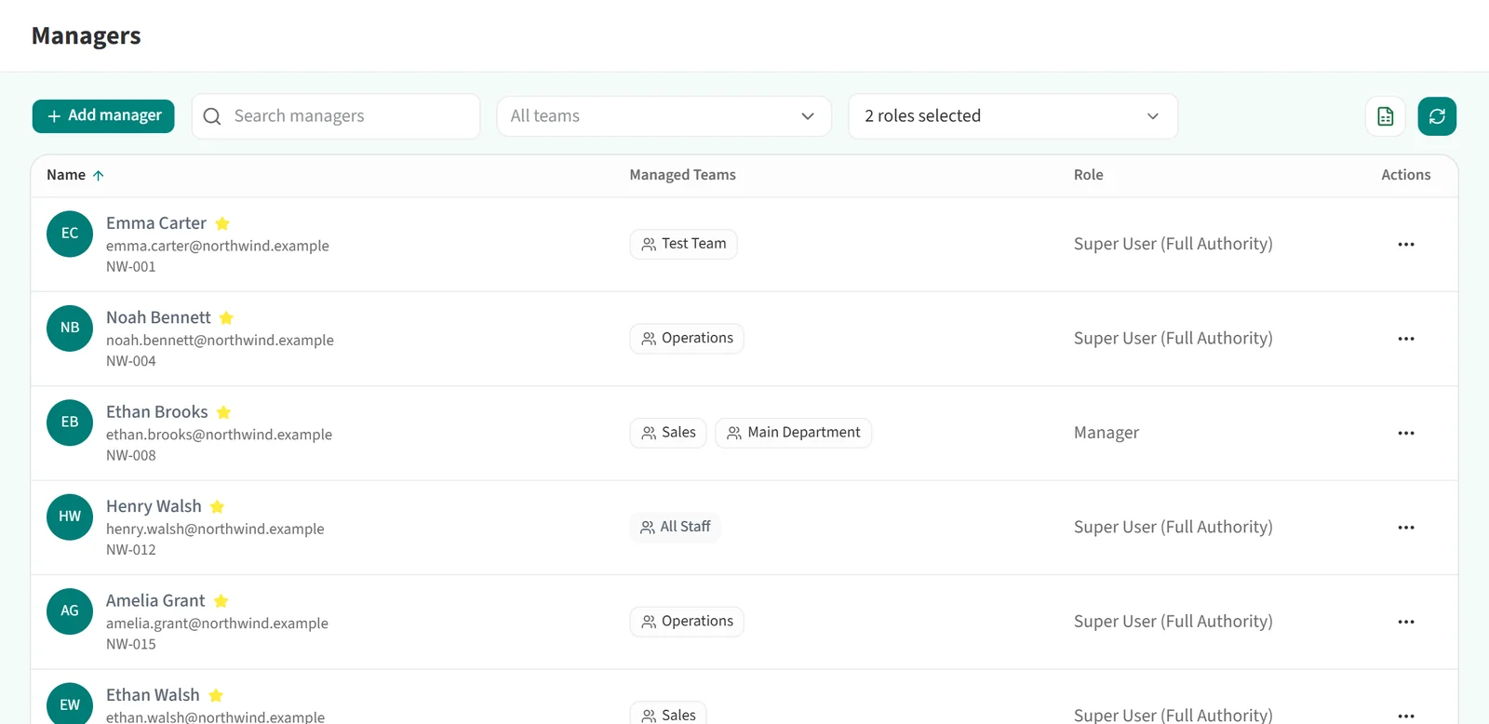
Task: Open the 2 roles selected dropdown
Action: [x=1013, y=116]
